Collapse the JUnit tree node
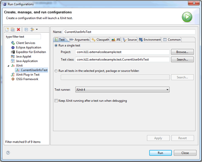This screenshot has width=202, height=162. click(x=8, y=66)
